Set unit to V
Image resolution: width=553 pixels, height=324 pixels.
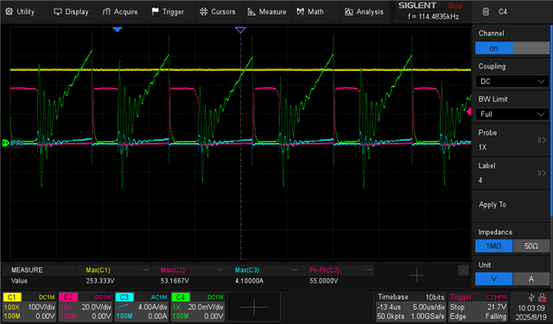coord(493,279)
